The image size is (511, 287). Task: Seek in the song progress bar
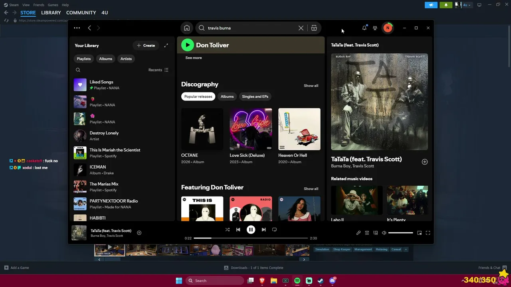(251, 238)
